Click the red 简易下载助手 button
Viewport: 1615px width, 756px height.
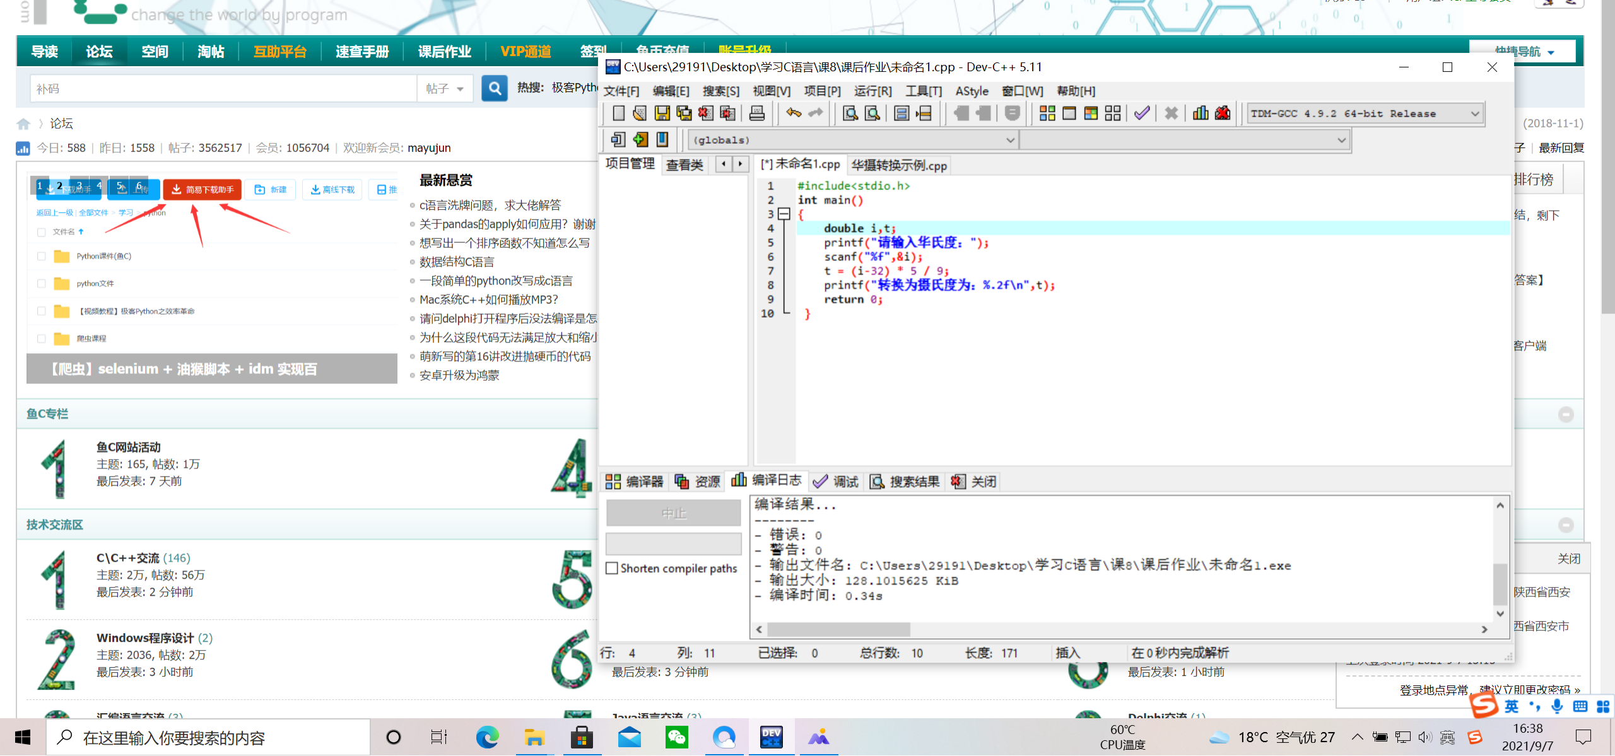click(202, 189)
